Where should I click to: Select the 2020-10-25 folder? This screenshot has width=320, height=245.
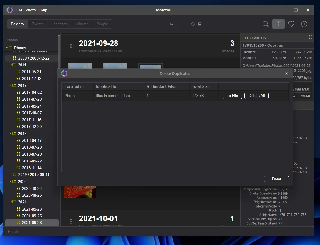tap(31, 195)
